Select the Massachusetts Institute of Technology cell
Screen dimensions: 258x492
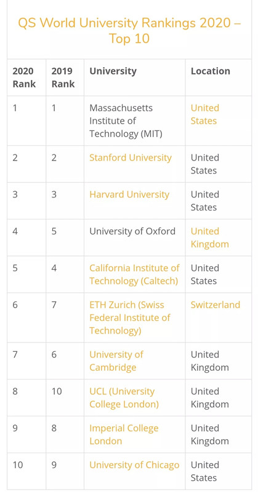coord(134,121)
